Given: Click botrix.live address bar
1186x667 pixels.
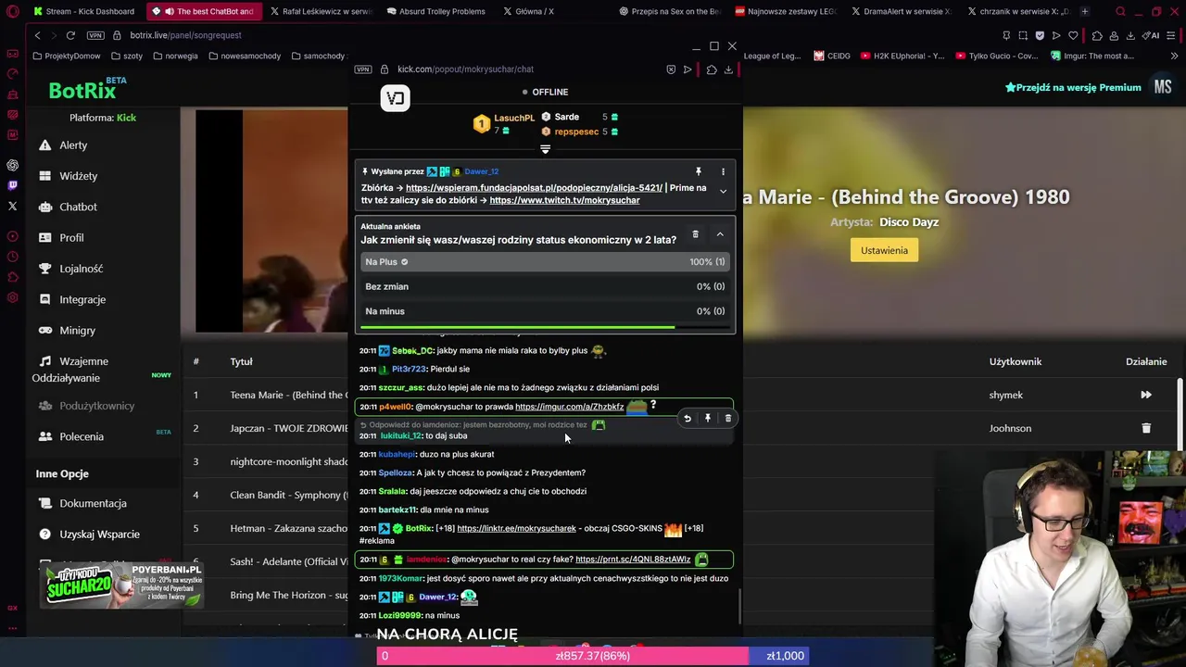Looking at the screenshot, I should tap(185, 35).
